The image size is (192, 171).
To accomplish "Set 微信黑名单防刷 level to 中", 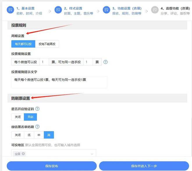I will click(39, 135).
